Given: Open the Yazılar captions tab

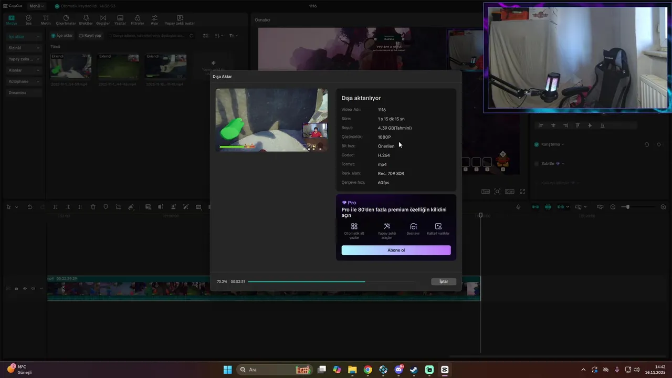Looking at the screenshot, I should 120,20.
